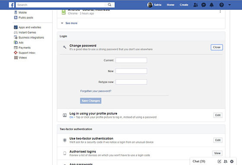The width and height of the screenshot is (242, 165).
Task: Click the Log in using your profile picture title
Action: pos(93,114)
